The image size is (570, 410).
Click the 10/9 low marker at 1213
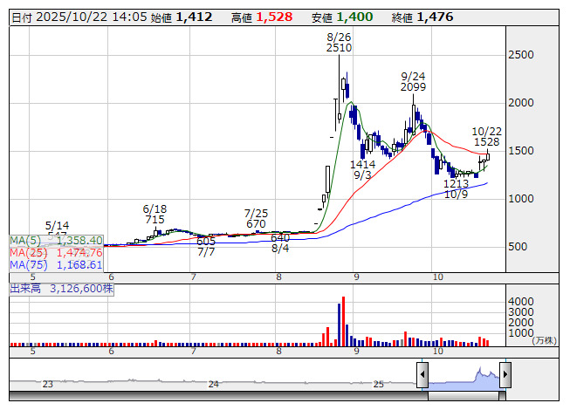(456, 188)
